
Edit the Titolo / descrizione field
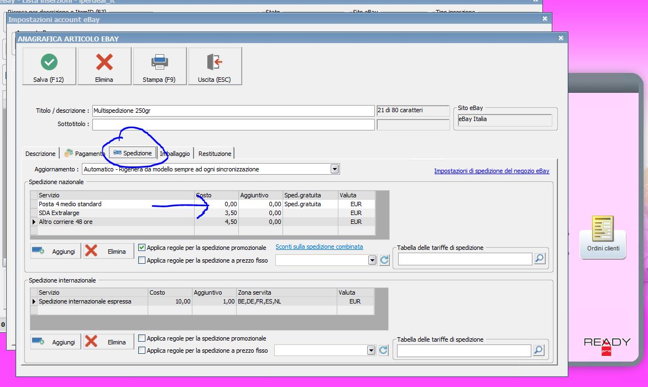coord(233,111)
